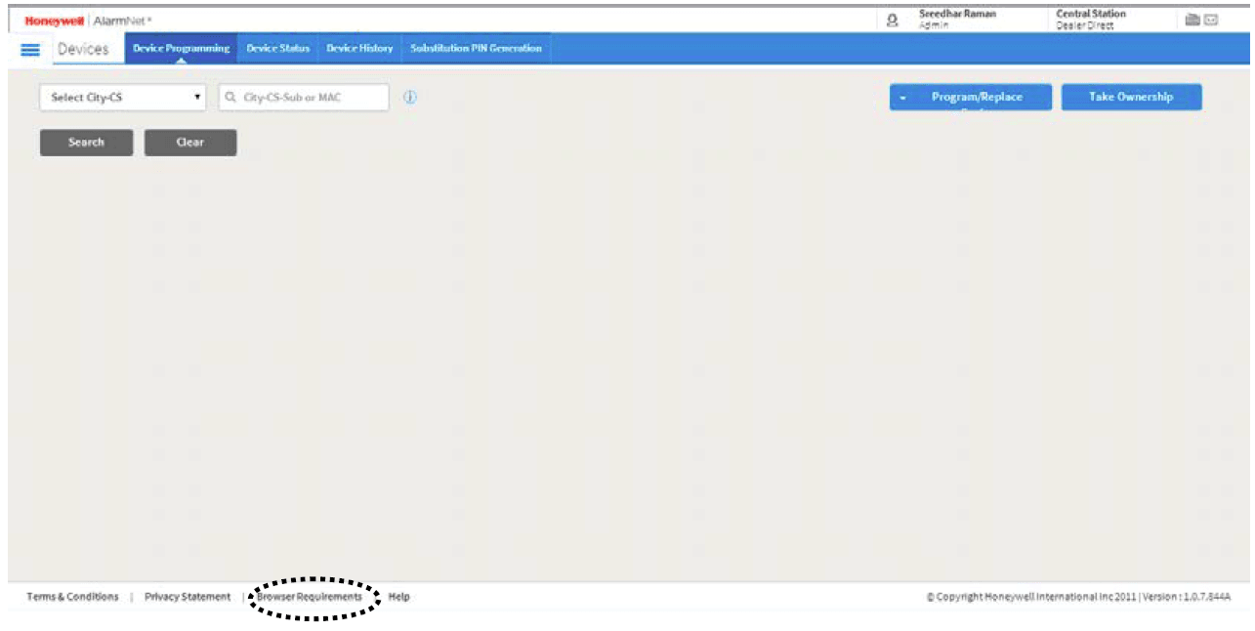Image resolution: width=1255 pixels, height=631 pixels.
Task: Click the magnifier icon in search box
Action: click(x=230, y=98)
